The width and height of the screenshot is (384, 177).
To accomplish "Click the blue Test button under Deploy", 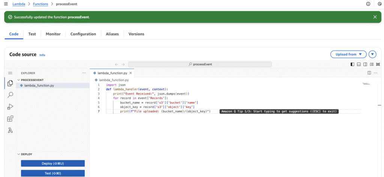I will tap(53, 173).
